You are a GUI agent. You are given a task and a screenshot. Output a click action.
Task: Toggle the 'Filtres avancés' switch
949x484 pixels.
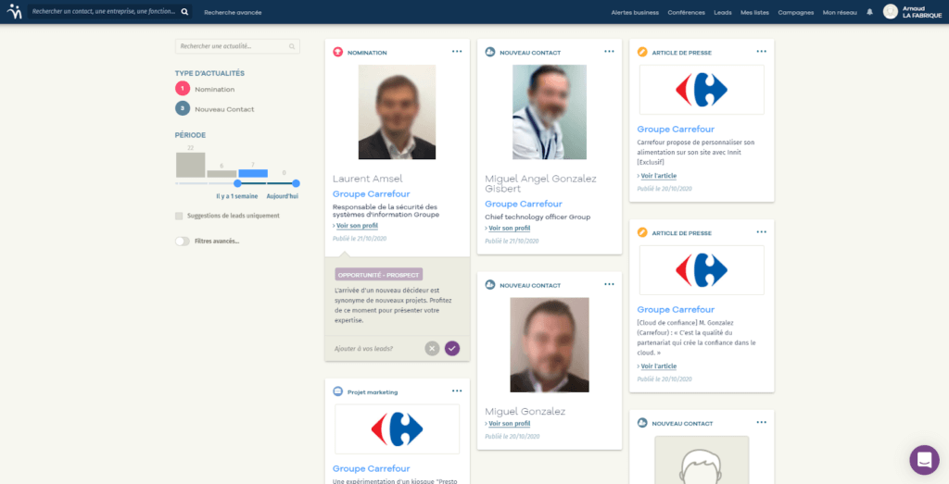click(183, 241)
